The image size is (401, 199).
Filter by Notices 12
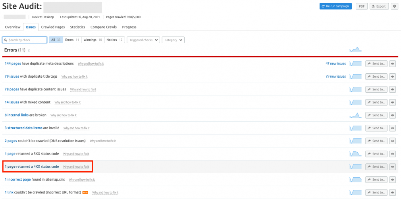pyautogui.click(x=115, y=40)
